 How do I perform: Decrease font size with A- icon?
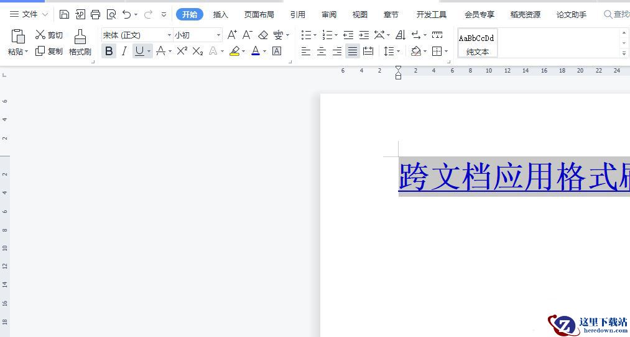(x=248, y=35)
